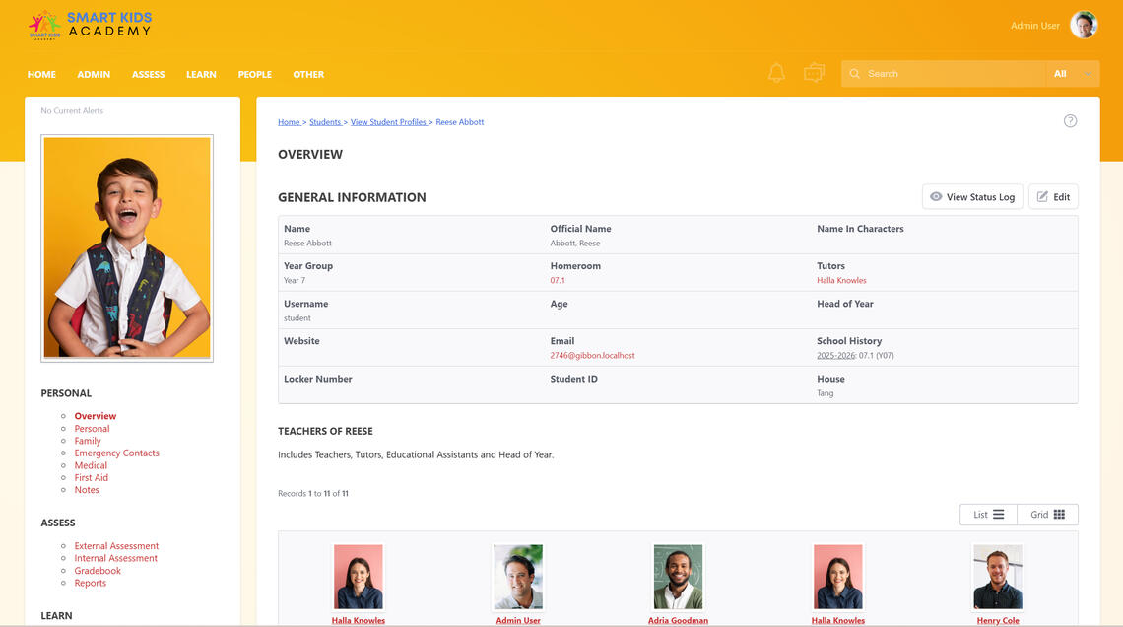Open the notifications bell icon
The image size is (1123, 627).
coord(776,74)
